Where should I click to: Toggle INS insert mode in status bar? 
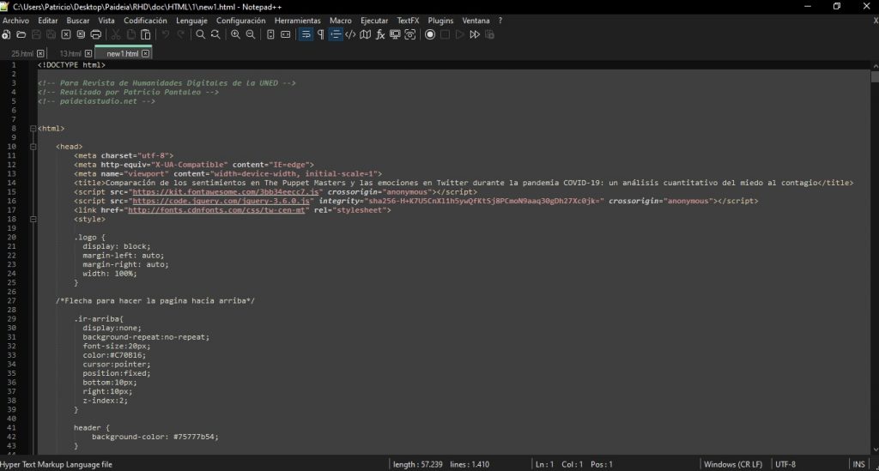[858, 464]
